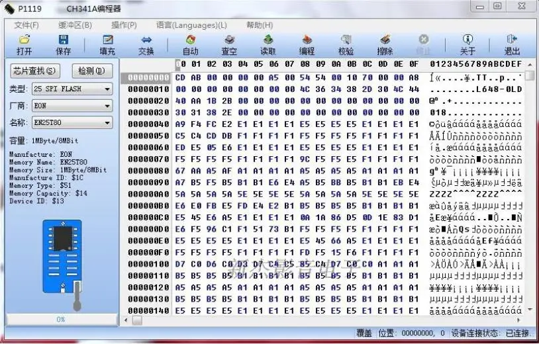Click scroll-down arrow of hex view
The height and width of the screenshot is (344, 539).
[531, 310]
